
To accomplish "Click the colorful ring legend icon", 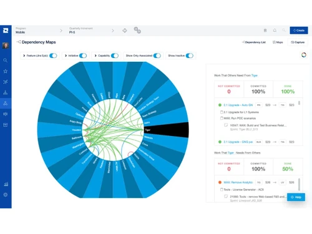I will pos(304,55).
